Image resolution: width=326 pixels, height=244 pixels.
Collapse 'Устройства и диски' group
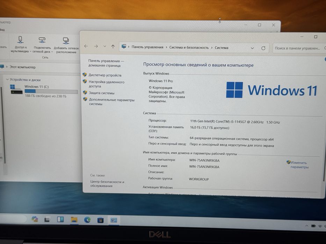pyautogui.click(x=7, y=79)
